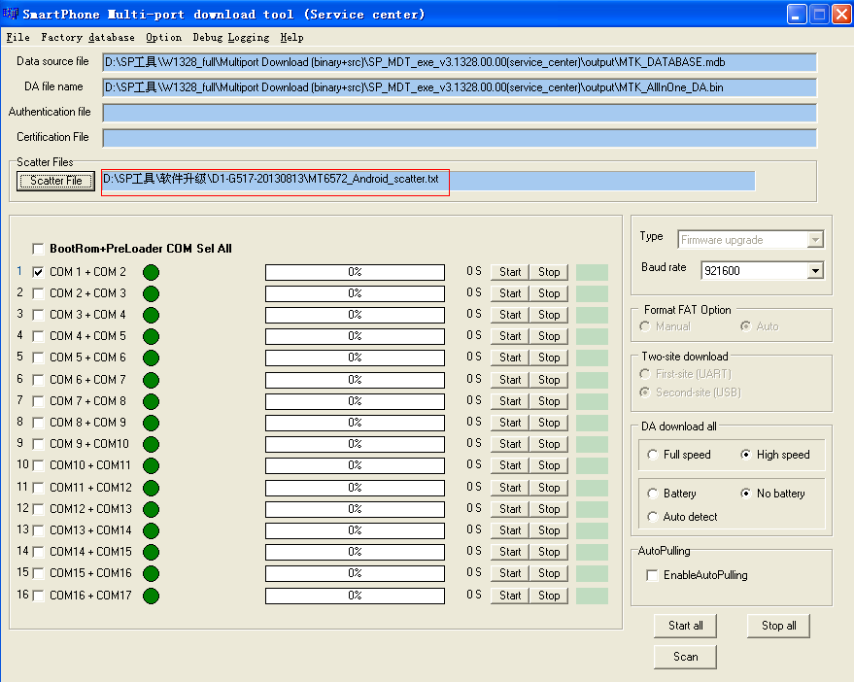Tick the COM 8 + COM 9 checkbox
The height and width of the screenshot is (682, 854).
point(38,423)
